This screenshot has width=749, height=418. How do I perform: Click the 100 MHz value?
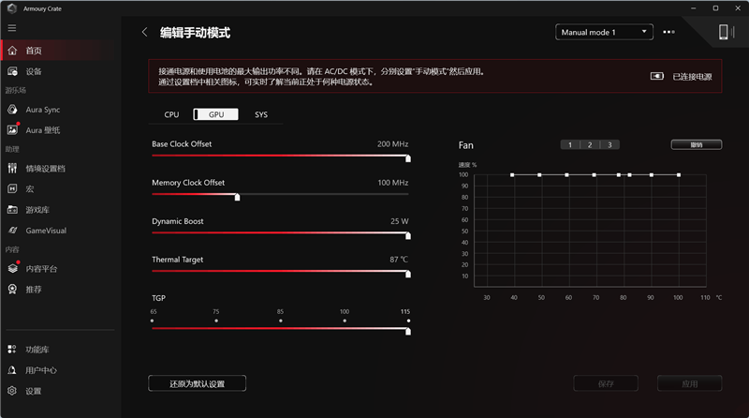392,183
